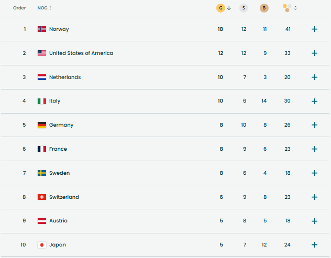
Task: Click the Switzerland flag icon
Action: pyautogui.click(x=42, y=197)
